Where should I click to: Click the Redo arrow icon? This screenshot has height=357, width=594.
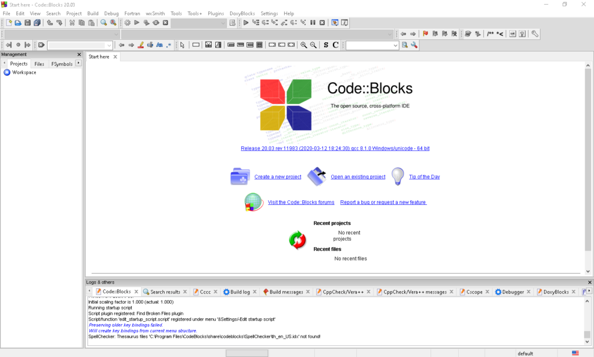[59, 23]
